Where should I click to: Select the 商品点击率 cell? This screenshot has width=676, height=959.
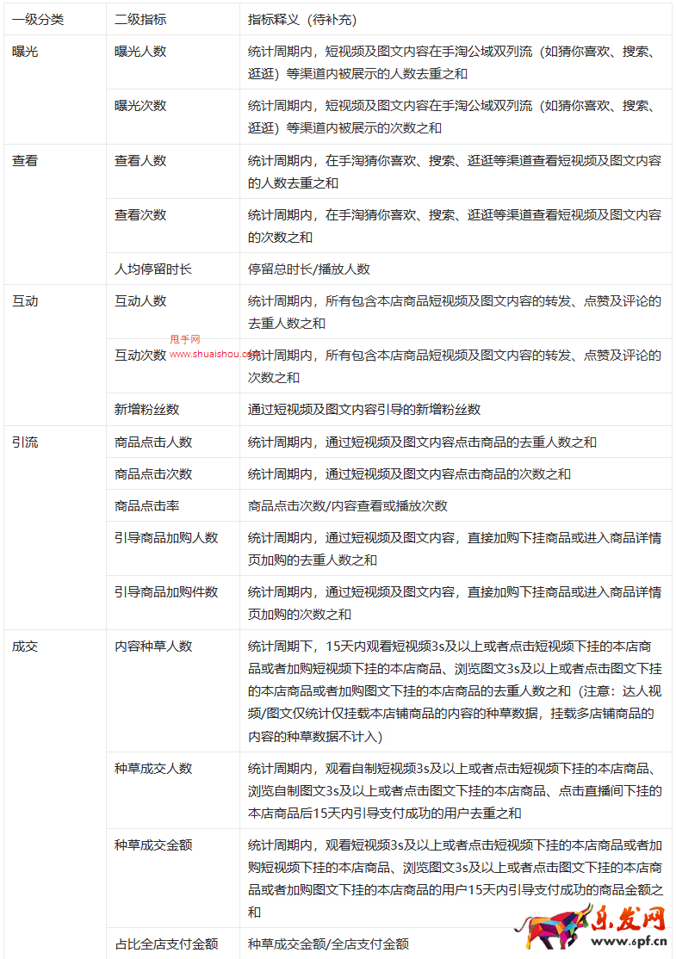tap(173, 505)
